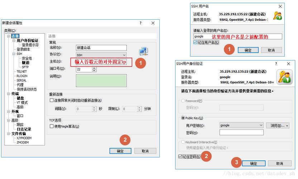The width and height of the screenshot is (298, 179).
Task: Click the key and user icon in SSH authentication dialog
Action: [284, 77]
